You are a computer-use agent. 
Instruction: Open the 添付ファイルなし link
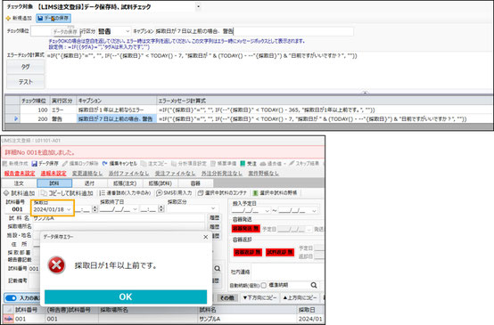point(129,174)
